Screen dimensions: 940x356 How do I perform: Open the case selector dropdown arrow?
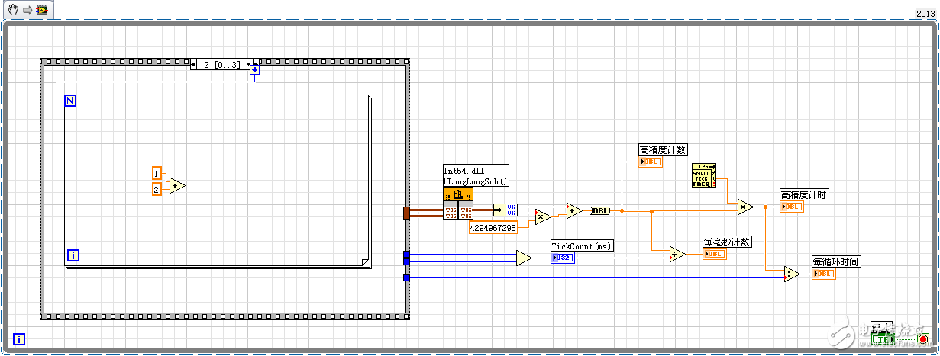(247, 65)
